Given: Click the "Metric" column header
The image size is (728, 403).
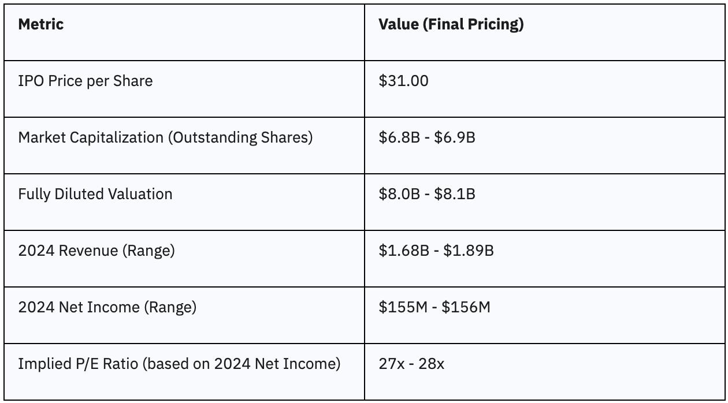Looking at the screenshot, I should (x=41, y=24).
